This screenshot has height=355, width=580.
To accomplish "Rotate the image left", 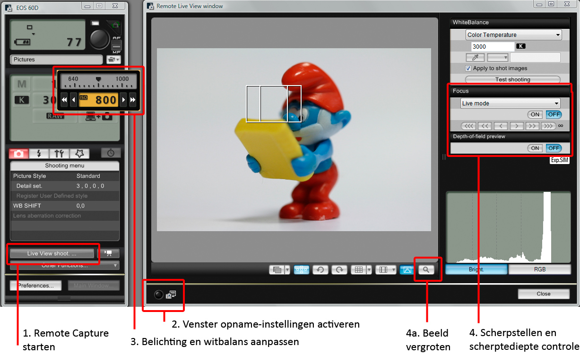I will tap(320, 269).
